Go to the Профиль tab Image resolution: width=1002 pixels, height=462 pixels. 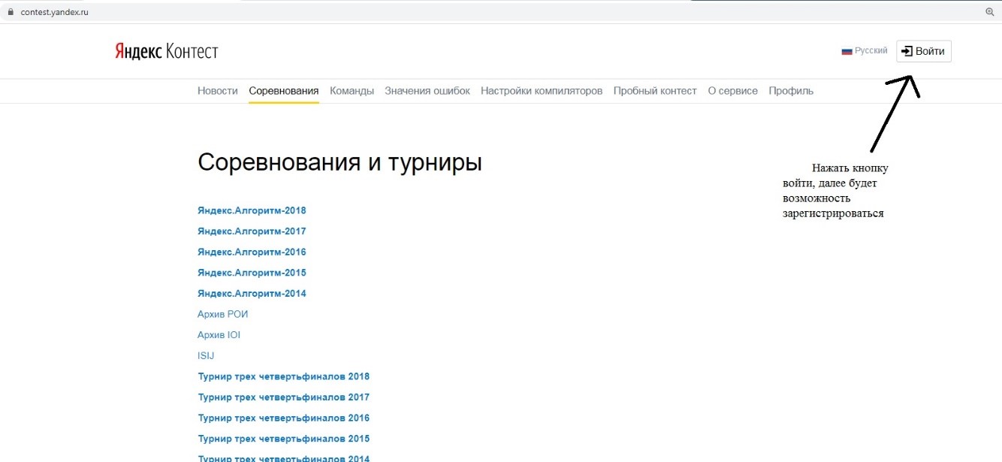coord(791,91)
